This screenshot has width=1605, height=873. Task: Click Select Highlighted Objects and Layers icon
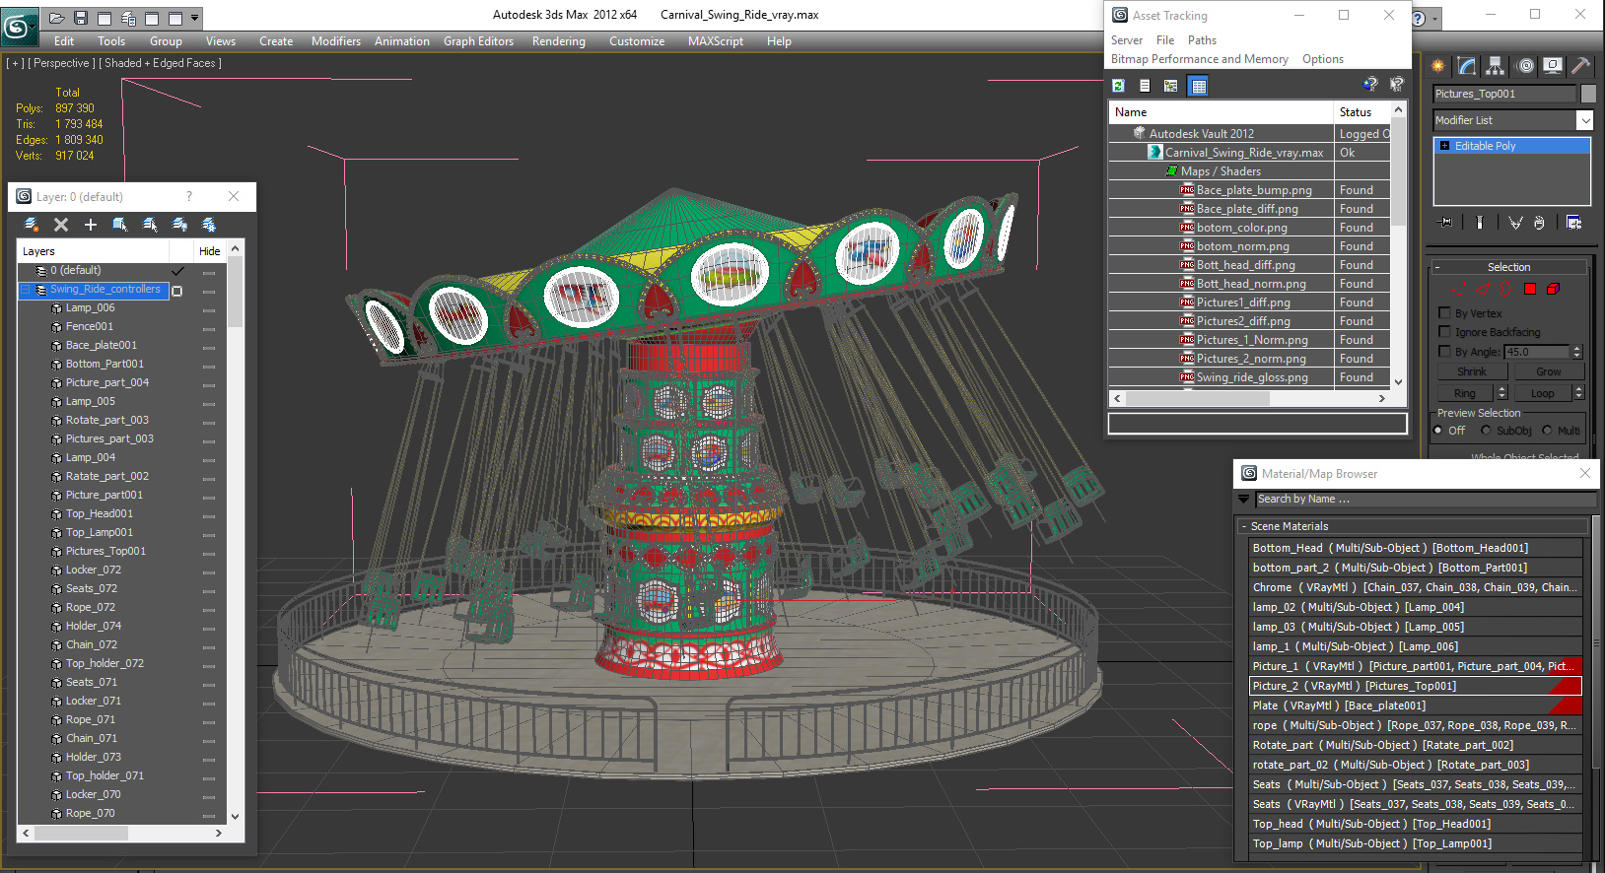[120, 225]
